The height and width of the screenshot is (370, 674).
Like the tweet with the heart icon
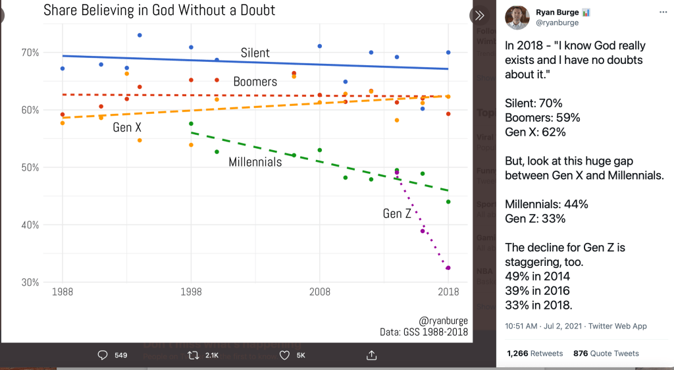click(284, 355)
